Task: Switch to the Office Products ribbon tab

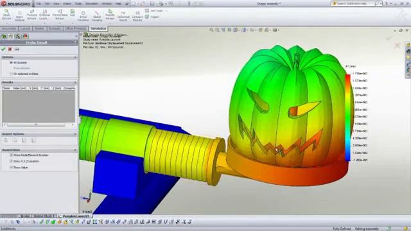Action: 76,28
